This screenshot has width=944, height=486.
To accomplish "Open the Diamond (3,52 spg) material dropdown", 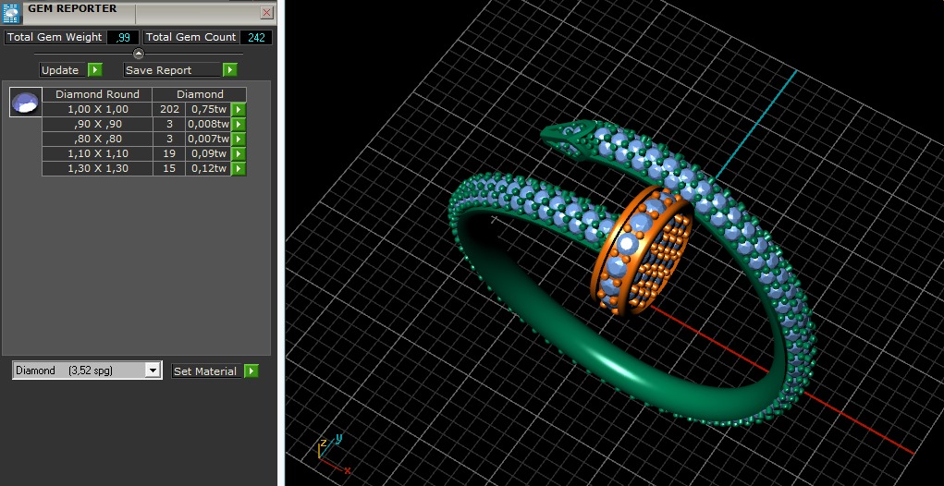I will pos(87,371).
